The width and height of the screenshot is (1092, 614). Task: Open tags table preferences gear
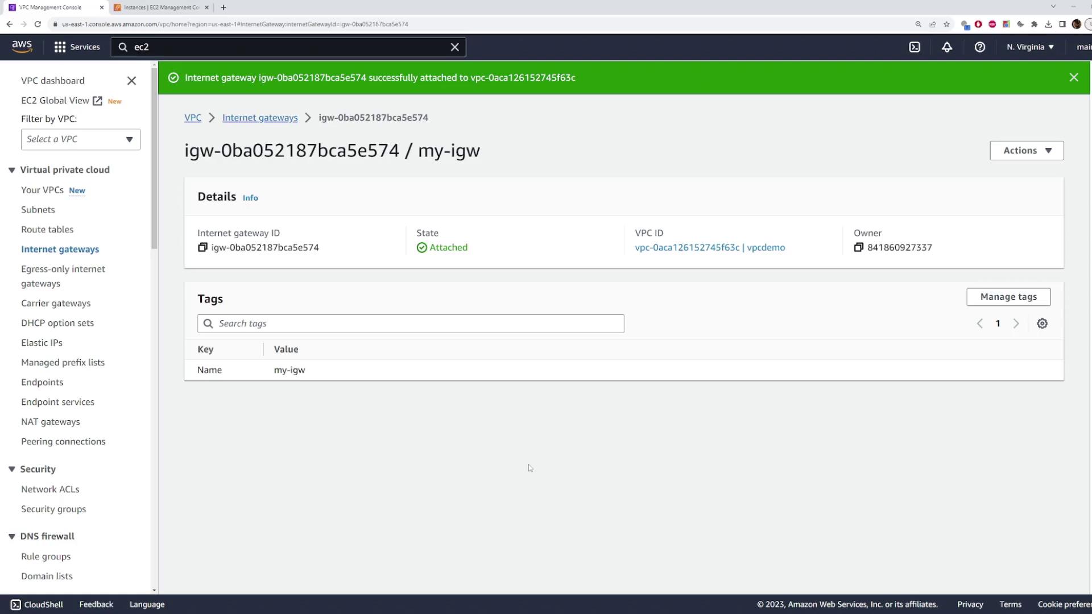pos(1042,323)
